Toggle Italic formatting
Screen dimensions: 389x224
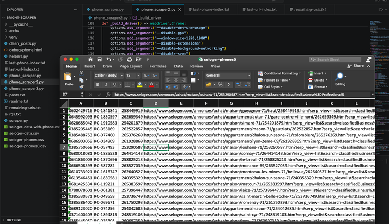tap(106, 85)
